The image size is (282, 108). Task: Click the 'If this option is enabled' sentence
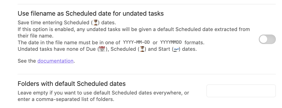click(x=134, y=29)
